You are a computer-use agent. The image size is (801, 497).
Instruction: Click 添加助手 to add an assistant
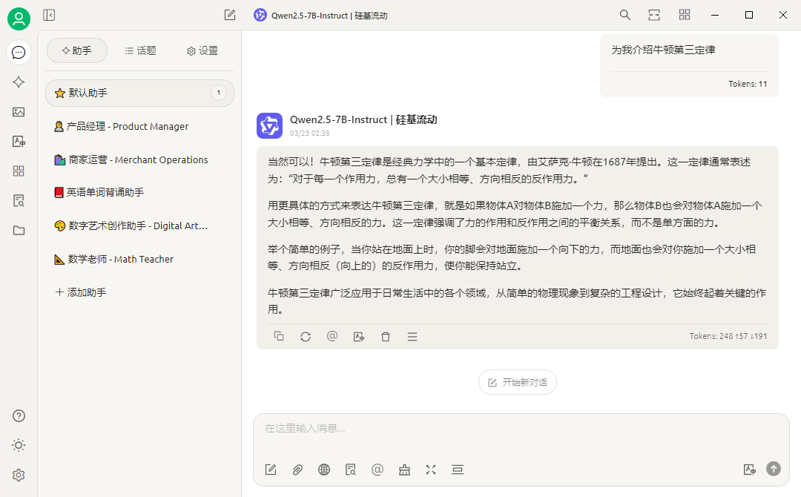pyautogui.click(x=82, y=292)
